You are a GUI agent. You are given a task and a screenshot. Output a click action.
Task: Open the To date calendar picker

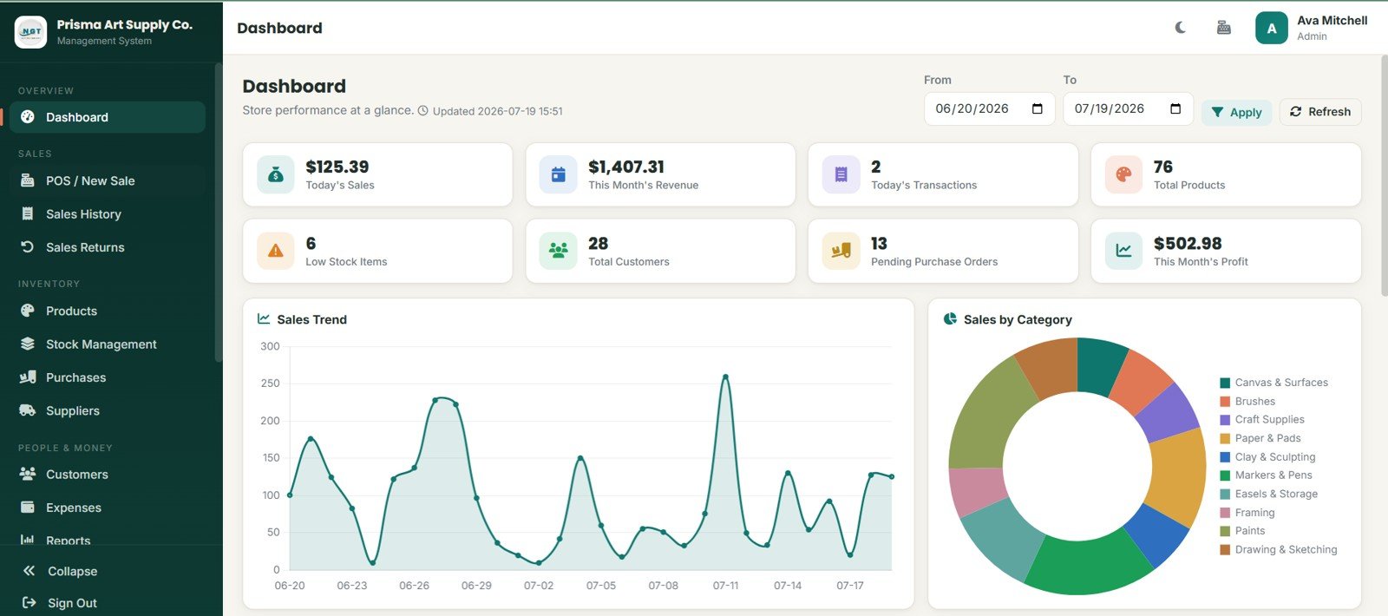tap(1175, 108)
